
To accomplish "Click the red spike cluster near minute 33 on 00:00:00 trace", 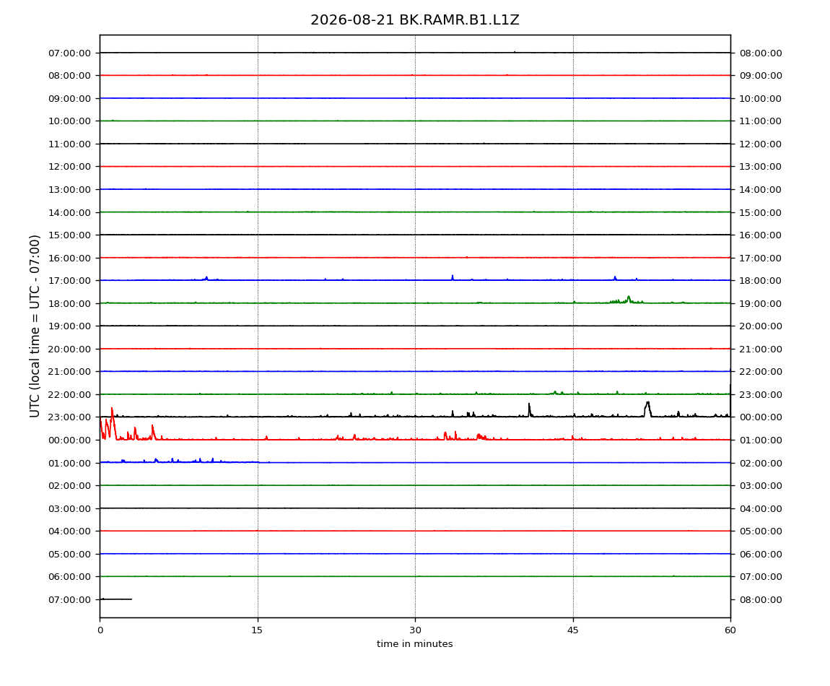I will tap(450, 435).
